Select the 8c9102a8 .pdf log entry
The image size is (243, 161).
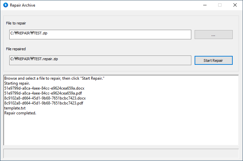click(x=44, y=103)
